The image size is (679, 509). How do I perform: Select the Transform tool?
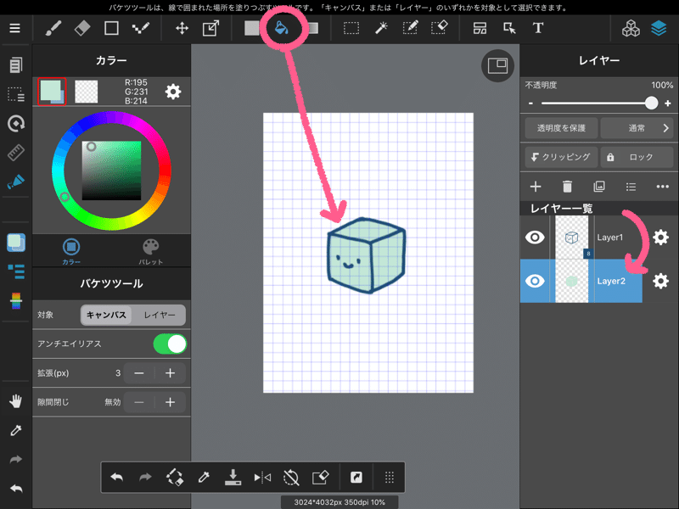point(210,29)
